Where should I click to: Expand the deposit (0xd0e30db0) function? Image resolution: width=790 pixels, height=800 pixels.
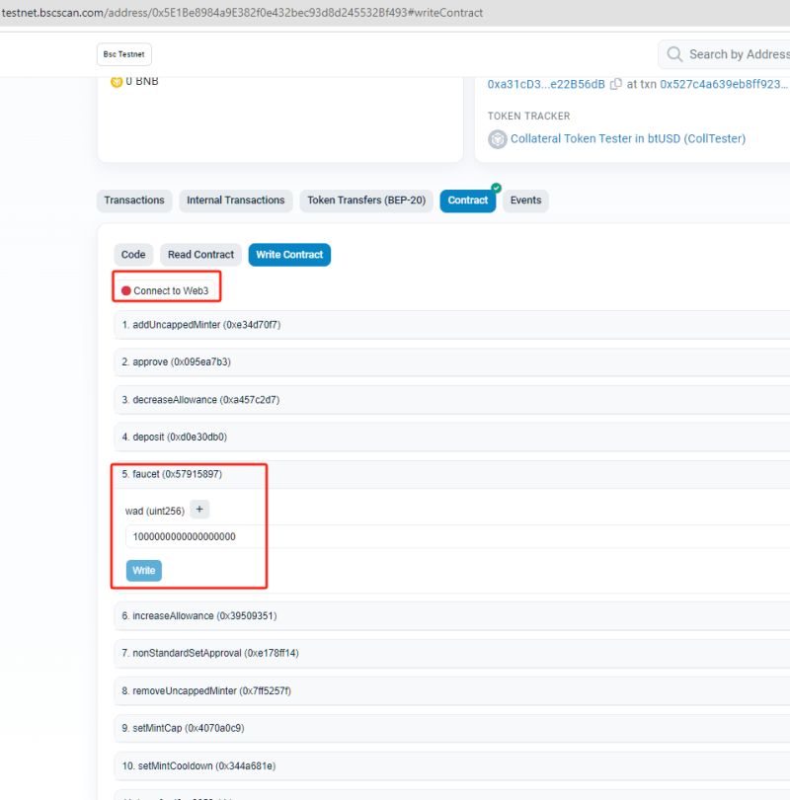pos(178,437)
